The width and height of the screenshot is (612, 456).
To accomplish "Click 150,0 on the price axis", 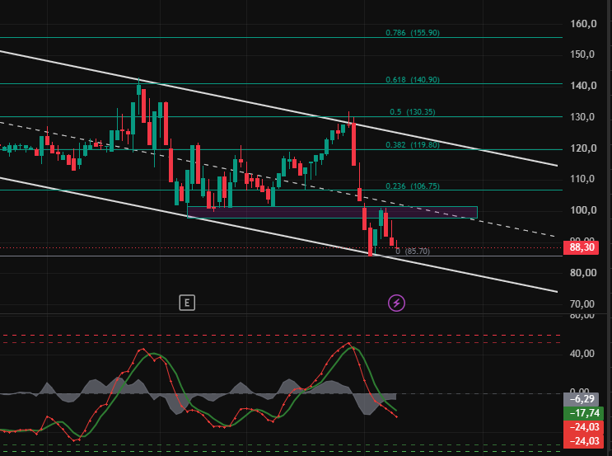I will pos(583,54).
